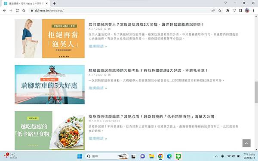Click the 懶人變形笨 author on the 低卡路里 article
The height and width of the screenshot is (161, 258).
tap(95, 121)
